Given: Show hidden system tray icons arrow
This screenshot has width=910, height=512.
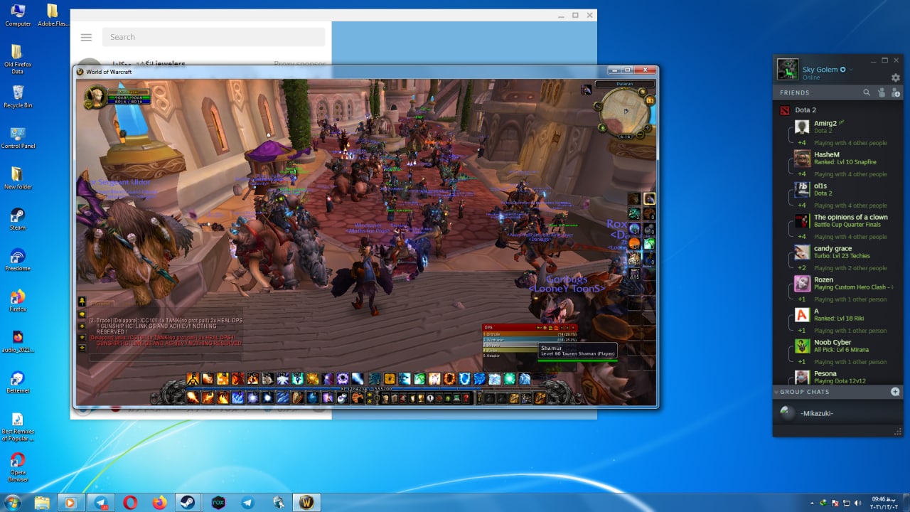Looking at the screenshot, I should [x=813, y=502].
